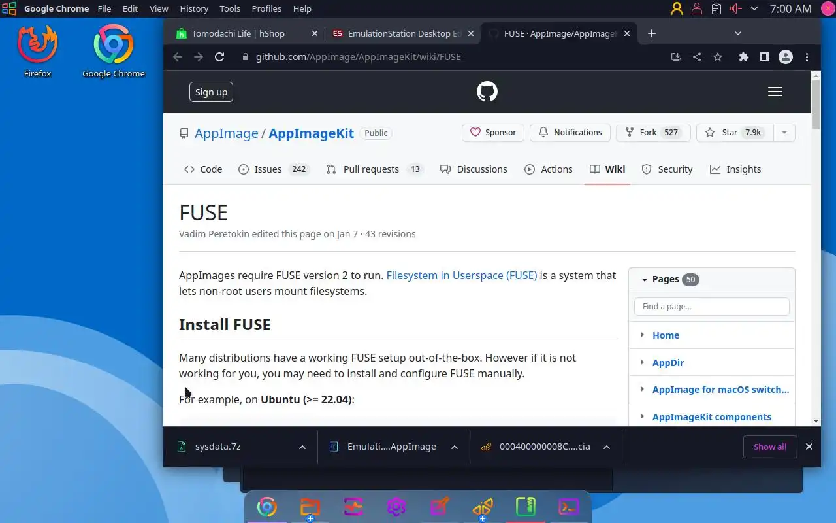Click the GitHub Octocat logo
The image size is (836, 523).
[487, 92]
